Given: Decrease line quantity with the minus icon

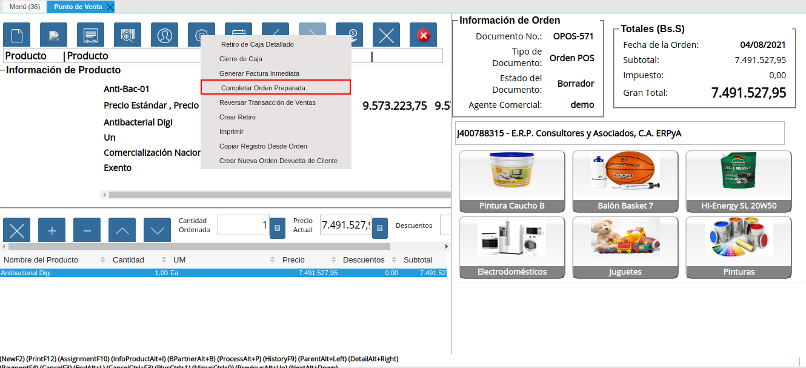Looking at the screenshot, I should [x=87, y=230].
